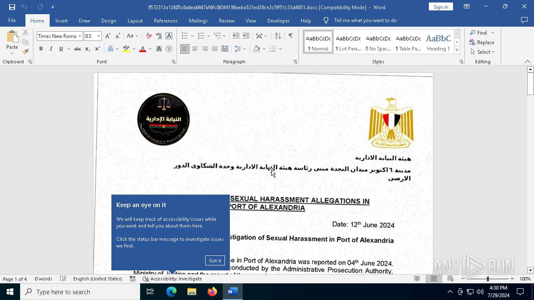Launch Firefox from the taskbar
Viewport: 534px width, 300px height.
(x=212, y=292)
